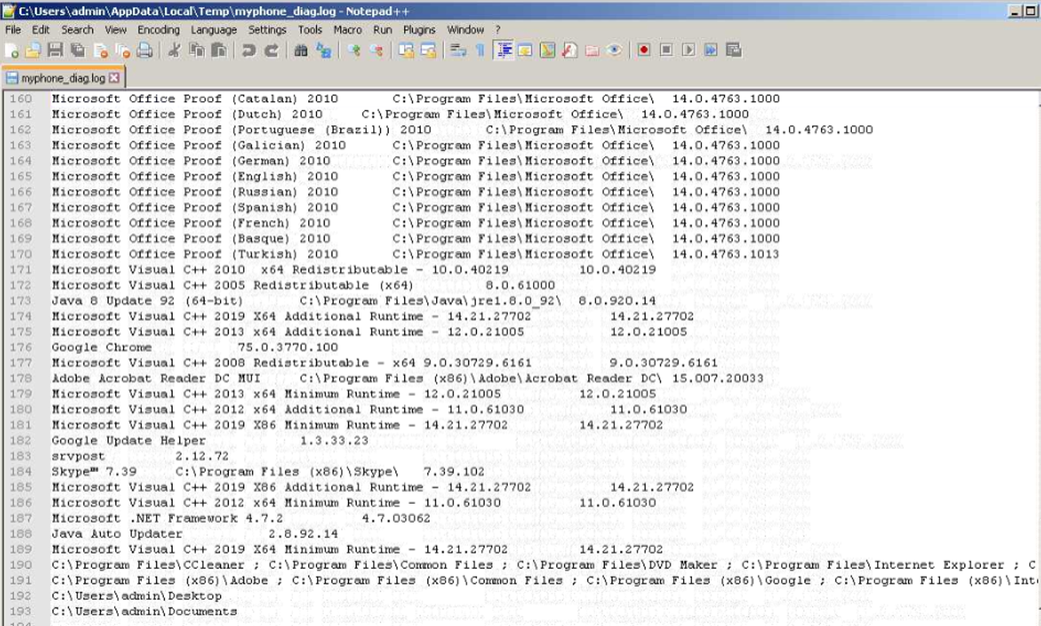The image size is (1041, 626).
Task: Toggle synchronized horizontal scrolling
Action: click(x=428, y=51)
